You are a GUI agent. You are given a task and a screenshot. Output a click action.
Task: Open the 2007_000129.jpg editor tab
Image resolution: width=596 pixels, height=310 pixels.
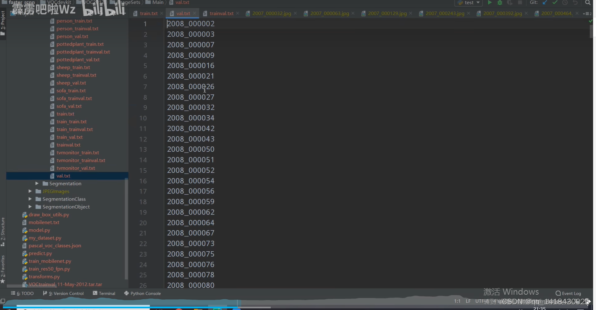387,13
